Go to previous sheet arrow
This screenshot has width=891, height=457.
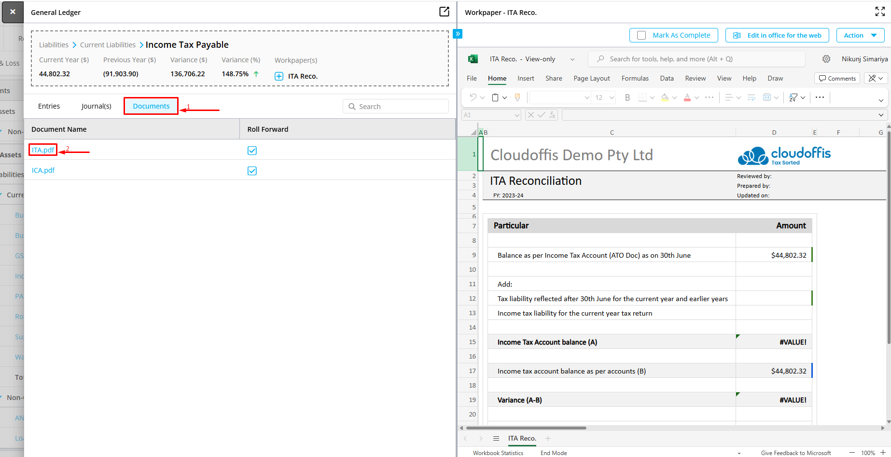pos(465,438)
